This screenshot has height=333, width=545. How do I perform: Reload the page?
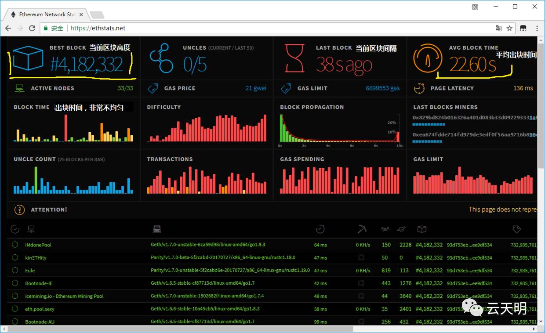click(32, 28)
